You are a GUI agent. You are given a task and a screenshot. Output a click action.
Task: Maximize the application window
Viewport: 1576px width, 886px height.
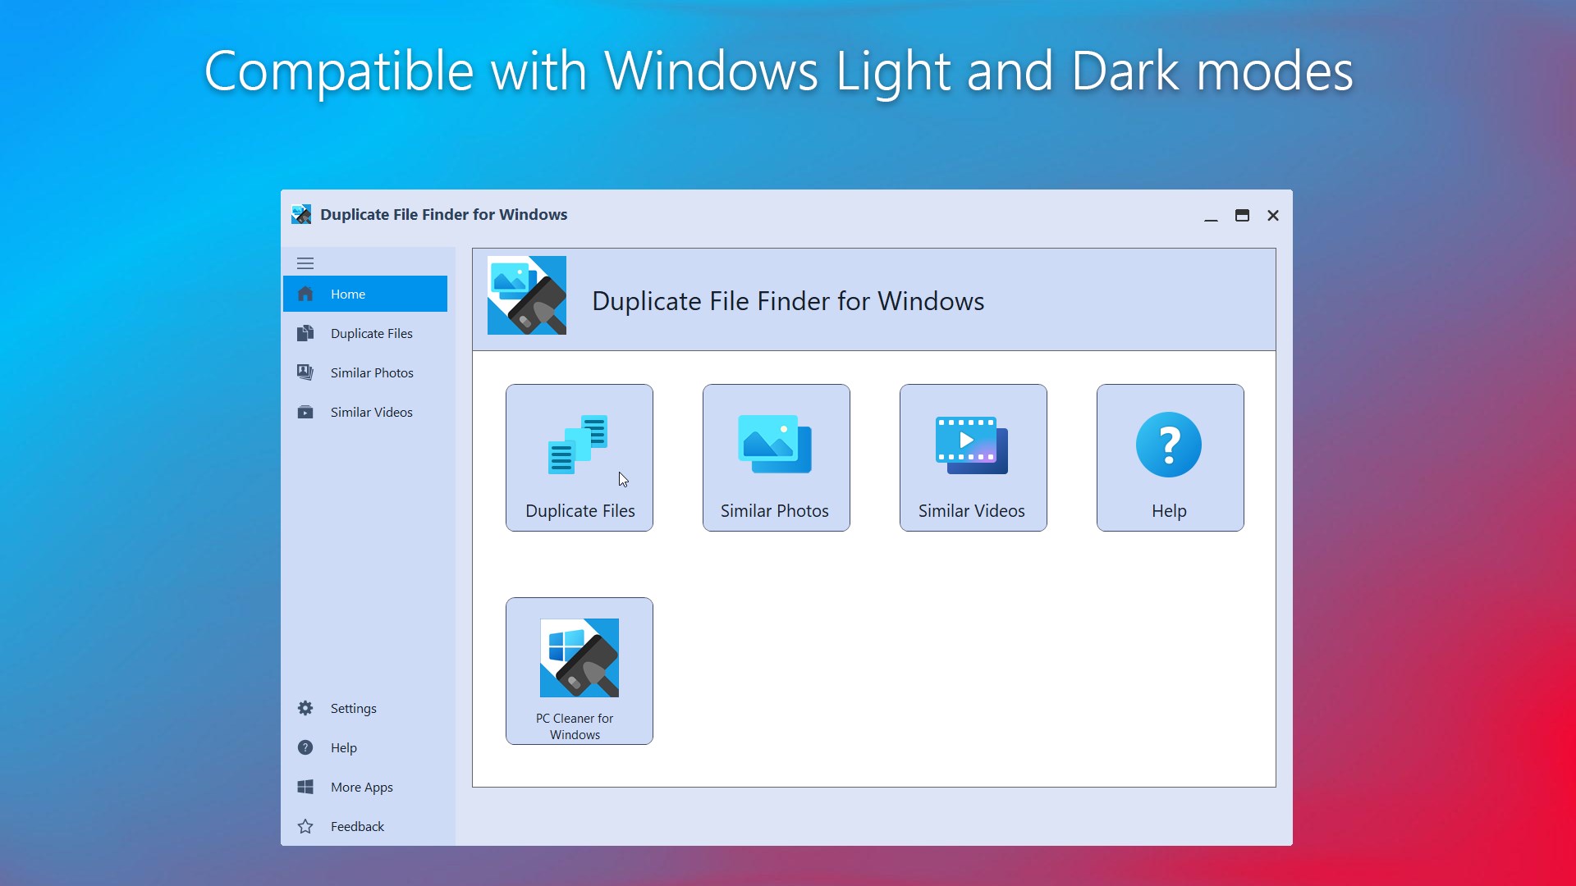(1242, 215)
